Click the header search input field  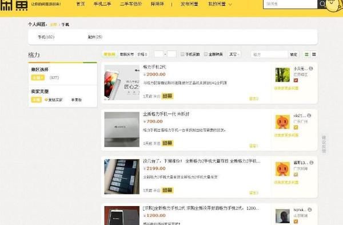[290, 4]
